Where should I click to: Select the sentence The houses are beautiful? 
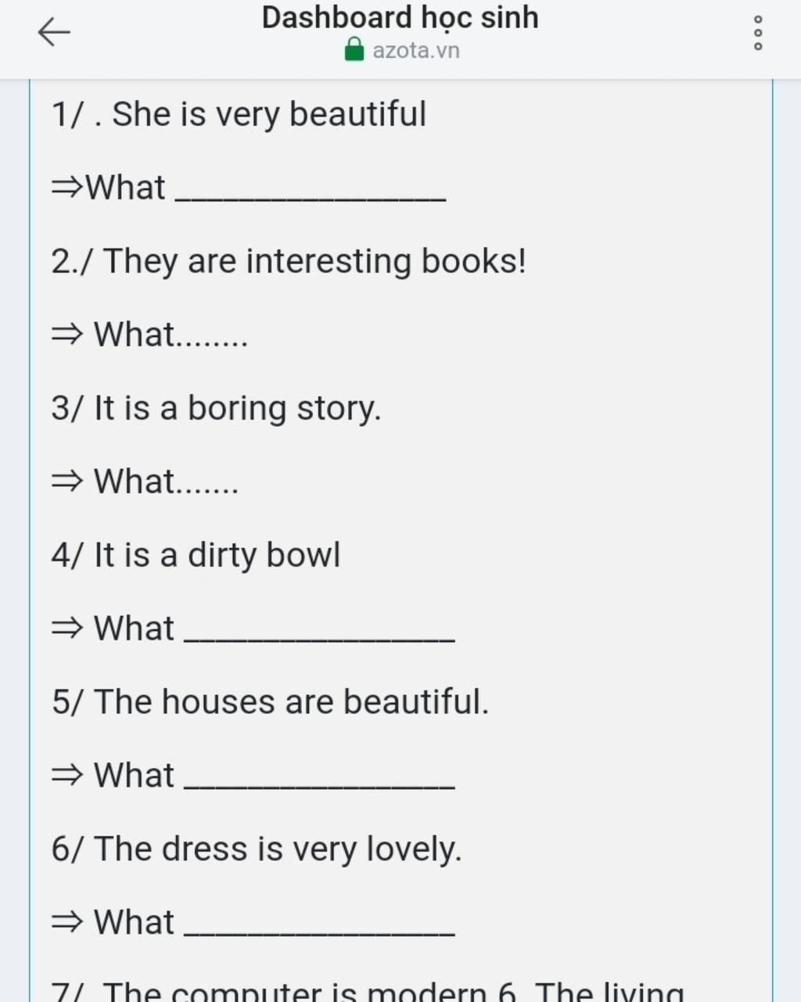tap(291, 701)
